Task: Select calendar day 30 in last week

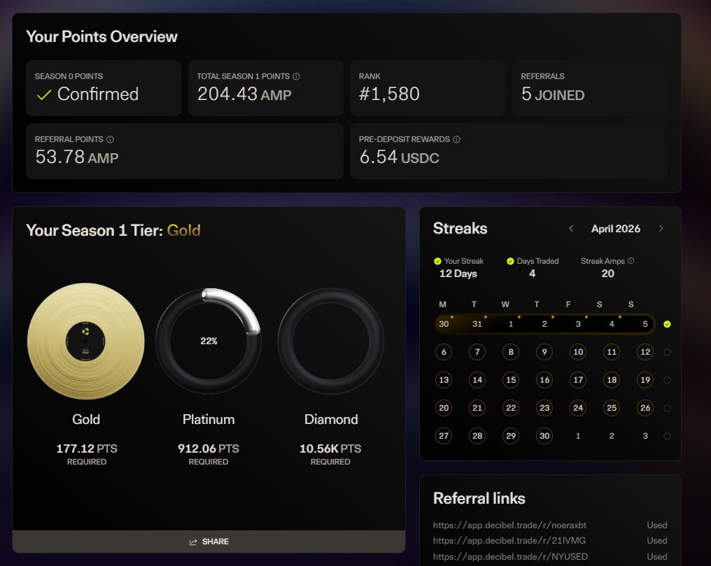Action: pos(544,437)
